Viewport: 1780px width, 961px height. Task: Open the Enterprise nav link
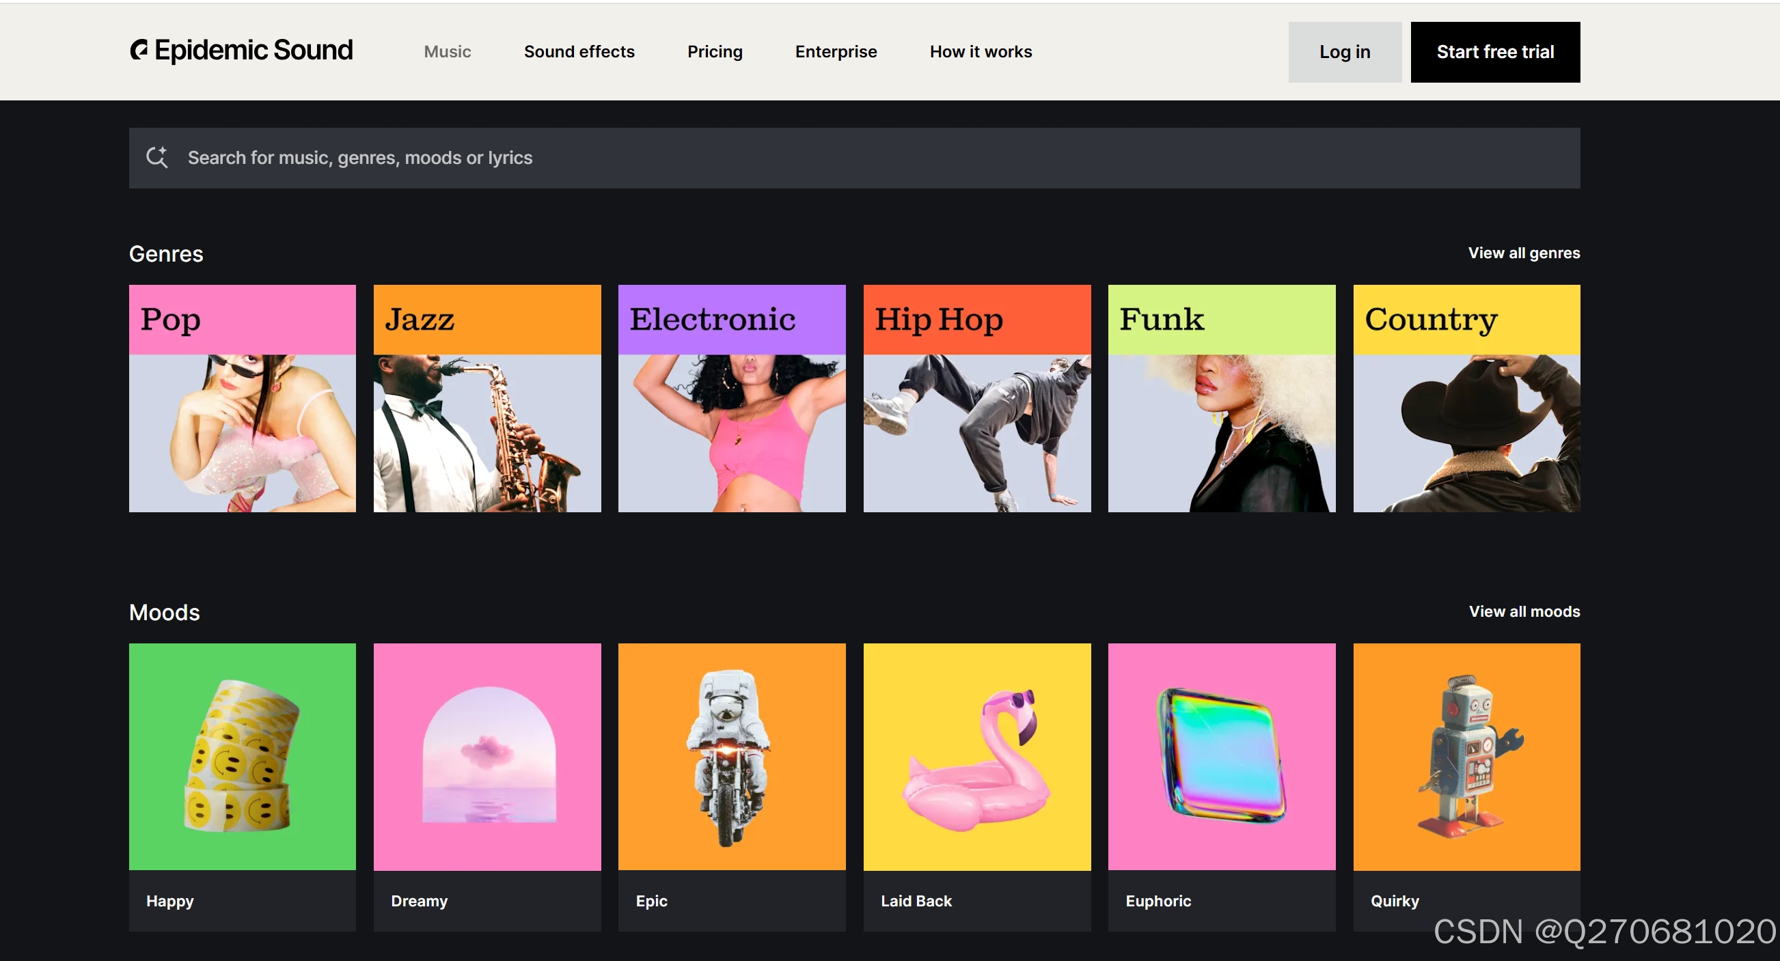click(836, 52)
